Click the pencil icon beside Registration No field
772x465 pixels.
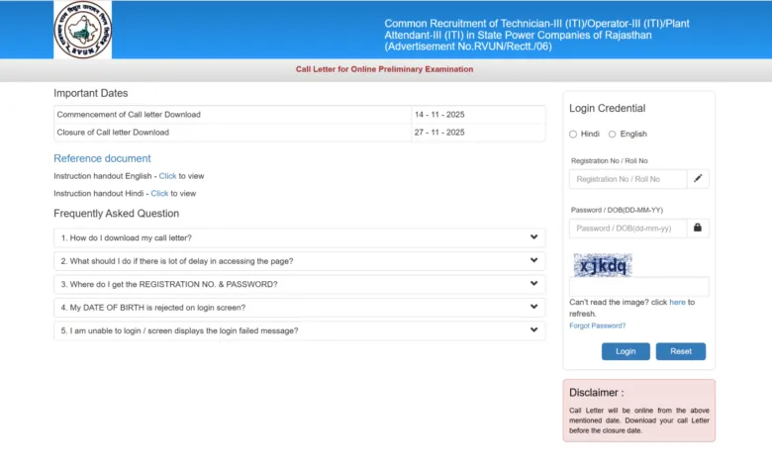[x=698, y=179]
